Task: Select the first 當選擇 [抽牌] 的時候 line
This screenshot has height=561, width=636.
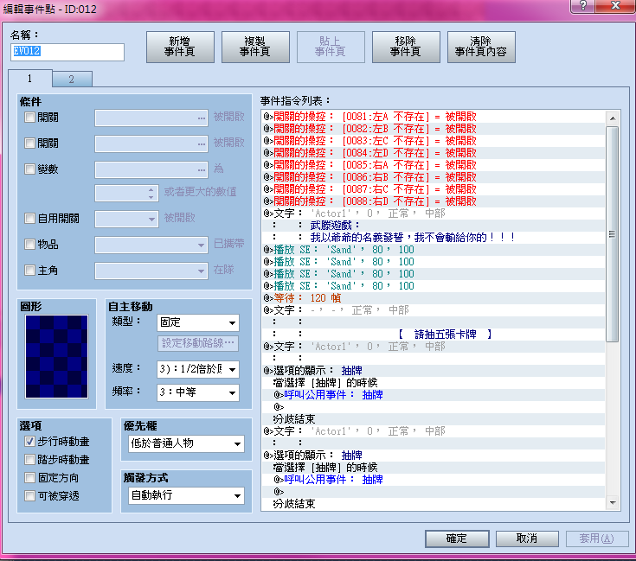Action: click(434, 383)
